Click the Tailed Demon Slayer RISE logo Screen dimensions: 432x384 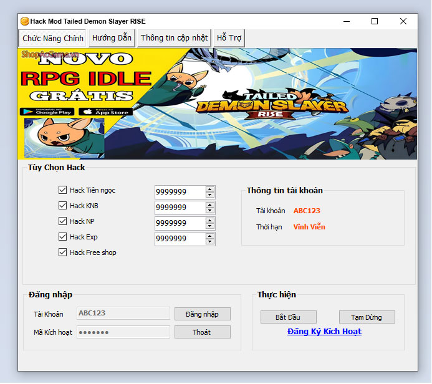(x=272, y=105)
